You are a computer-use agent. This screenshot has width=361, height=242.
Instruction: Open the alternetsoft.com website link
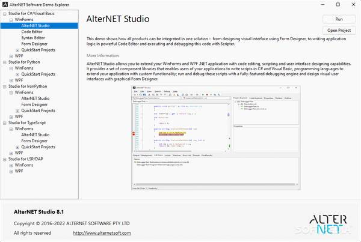tap(102, 233)
